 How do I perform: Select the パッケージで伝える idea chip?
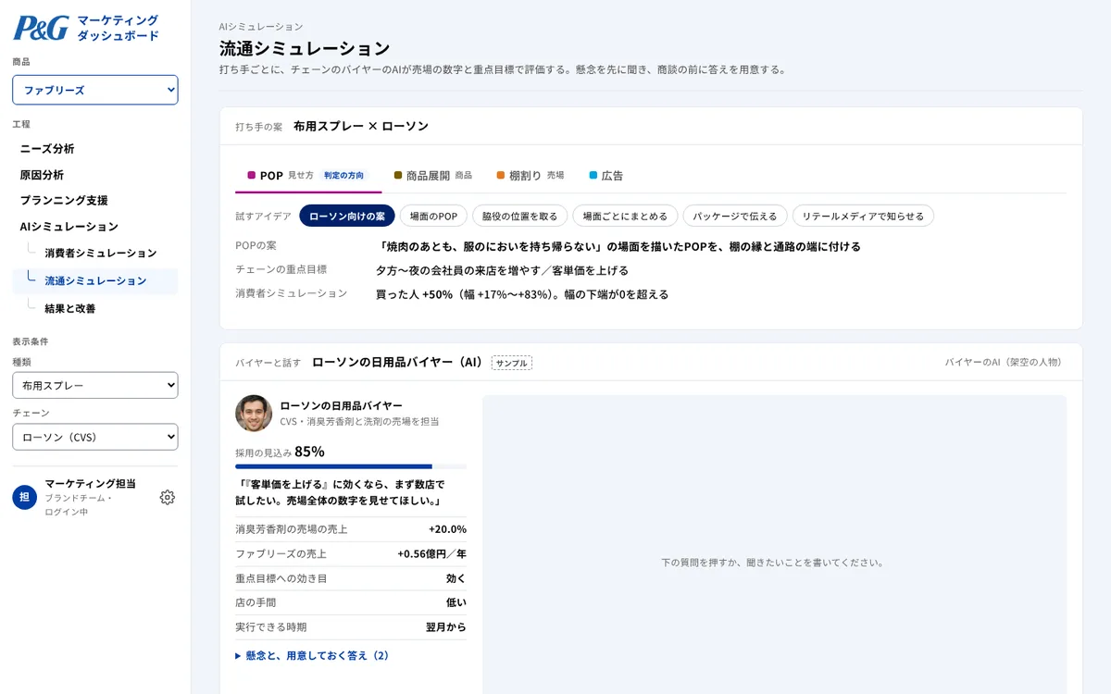(x=735, y=216)
